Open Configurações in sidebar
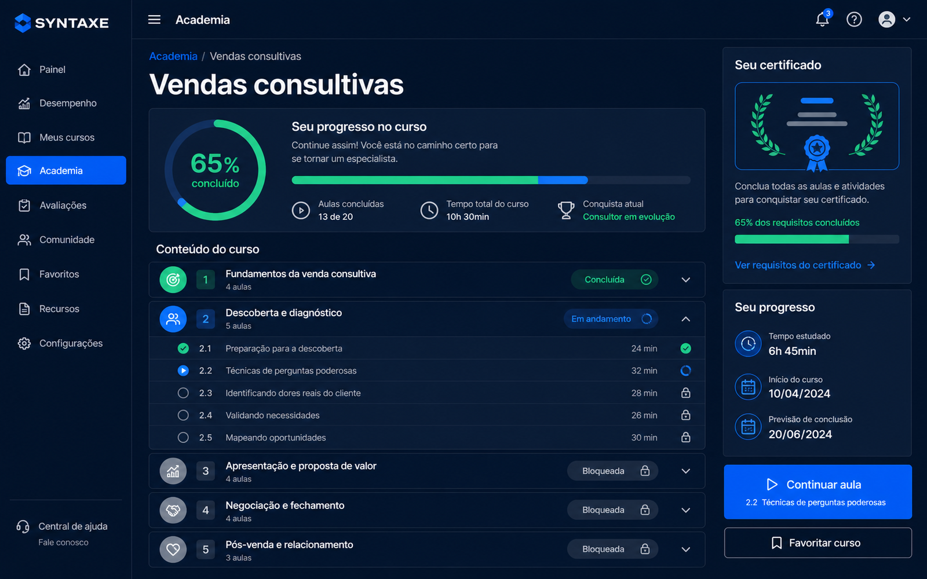Screen dimensions: 927x579 [65, 343]
